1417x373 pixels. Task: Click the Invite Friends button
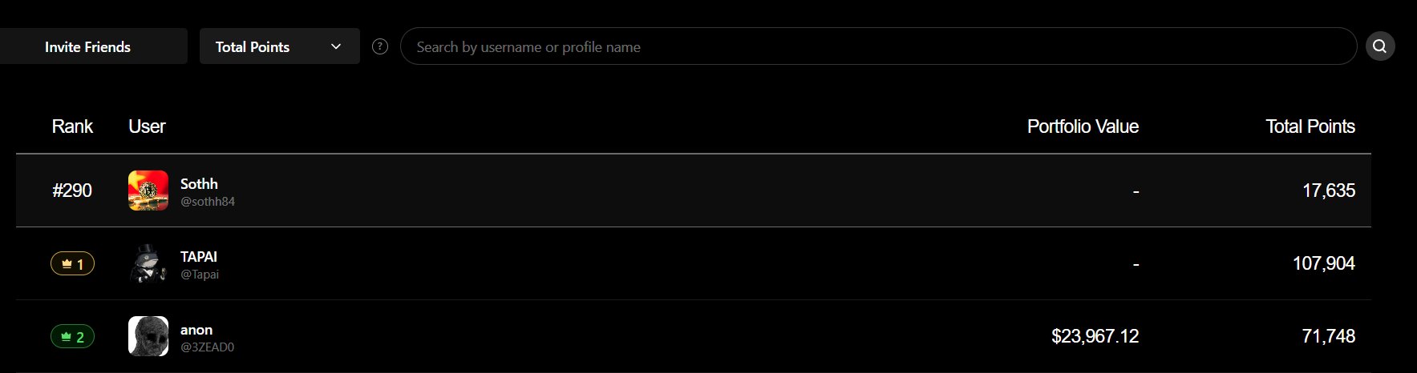[x=88, y=46]
